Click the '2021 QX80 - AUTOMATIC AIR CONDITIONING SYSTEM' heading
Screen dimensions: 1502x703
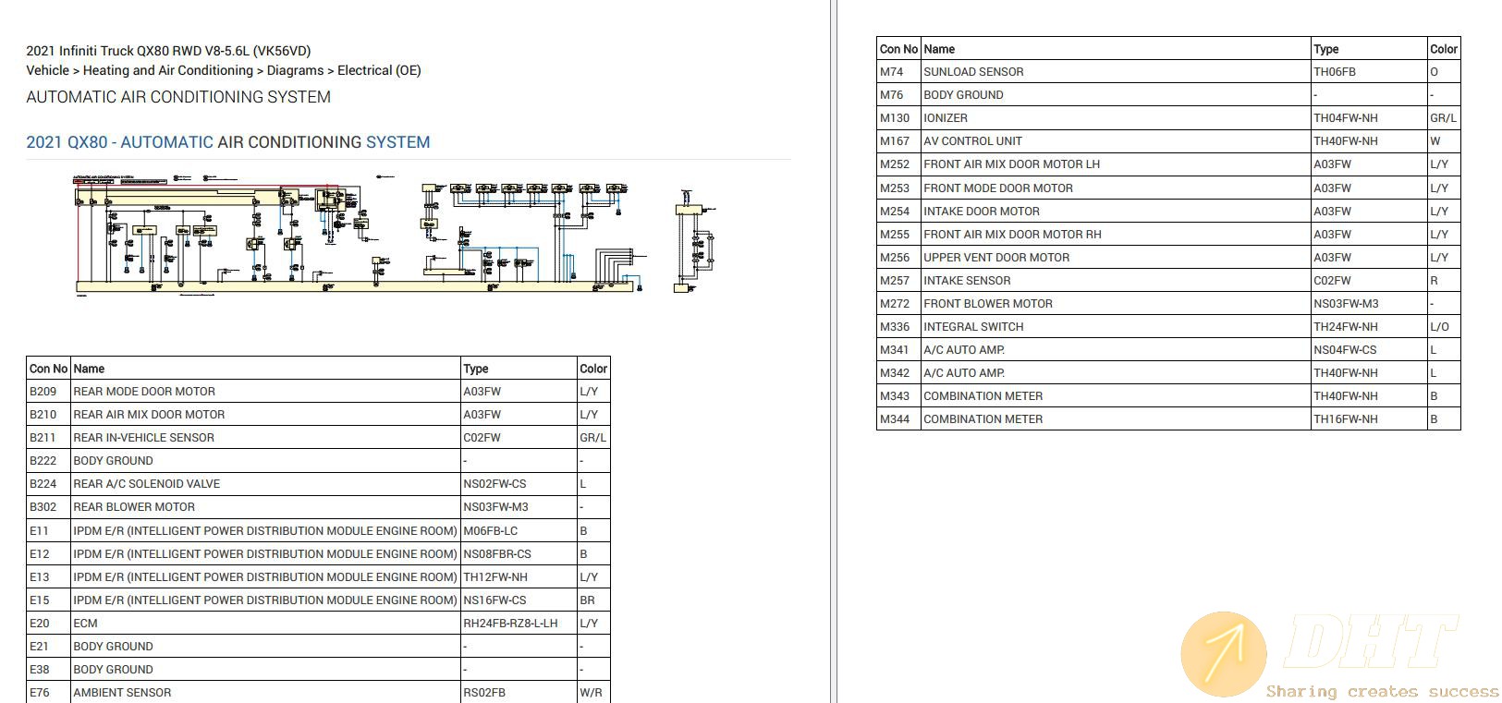(x=228, y=142)
